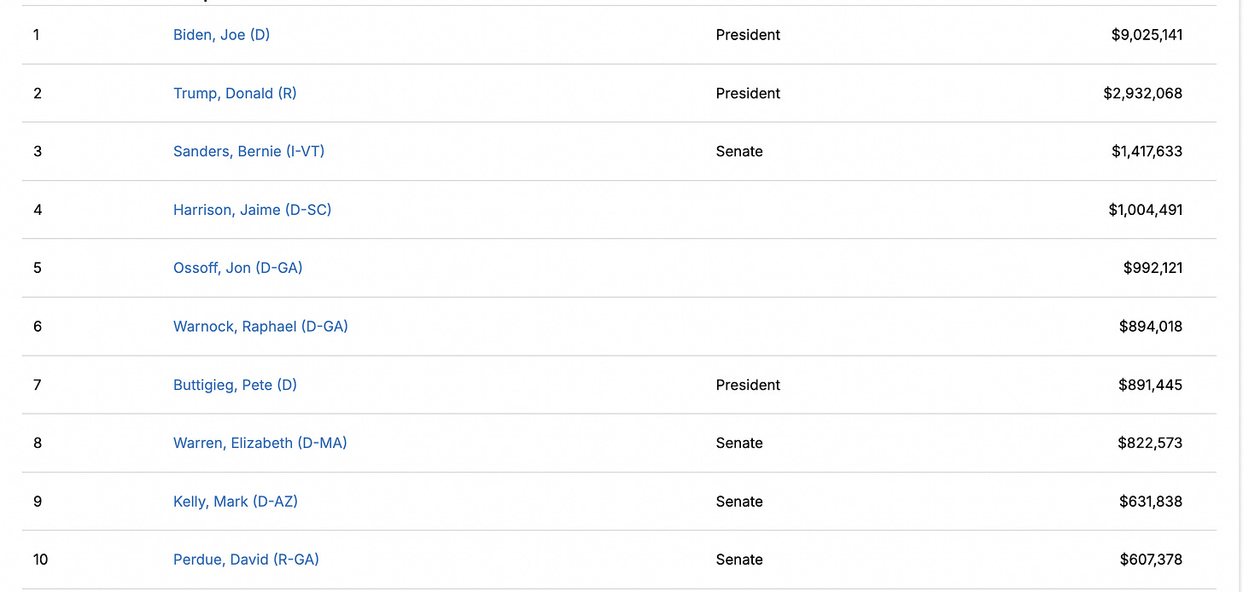The image size is (1243, 592).
Task: Select the $1,004,491 amount for Harrison
Action: [1145, 210]
